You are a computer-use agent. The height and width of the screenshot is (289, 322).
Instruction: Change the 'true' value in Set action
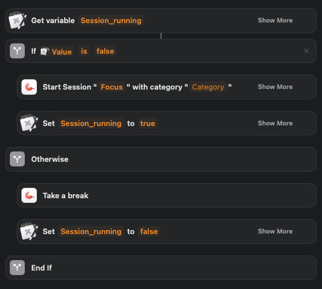(x=148, y=123)
